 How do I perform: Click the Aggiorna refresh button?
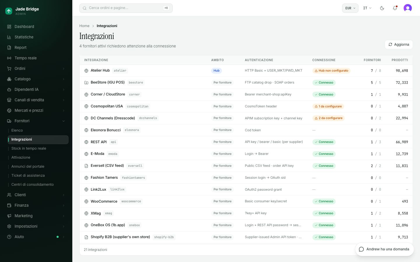[399, 45]
